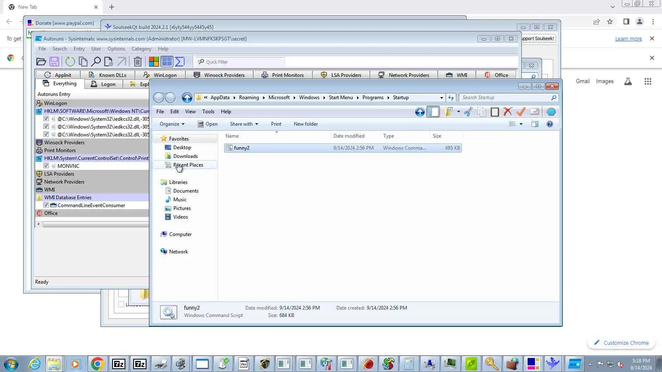Screen dimensions: 662x372
Task: Click the Learn more link in Chrome
Action: 628,39
